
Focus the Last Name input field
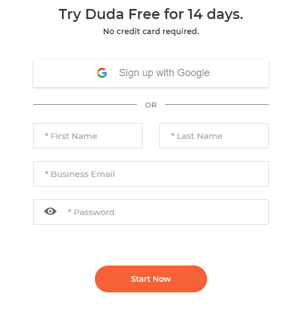214,136
